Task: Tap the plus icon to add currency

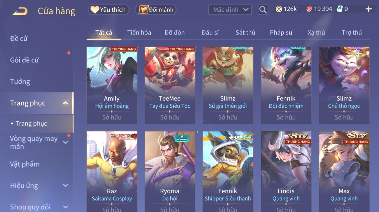Action: 369,9
